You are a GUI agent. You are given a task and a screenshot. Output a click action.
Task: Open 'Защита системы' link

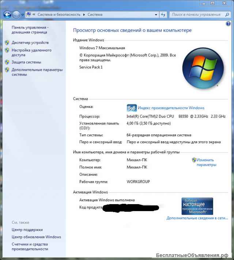coord(26,62)
